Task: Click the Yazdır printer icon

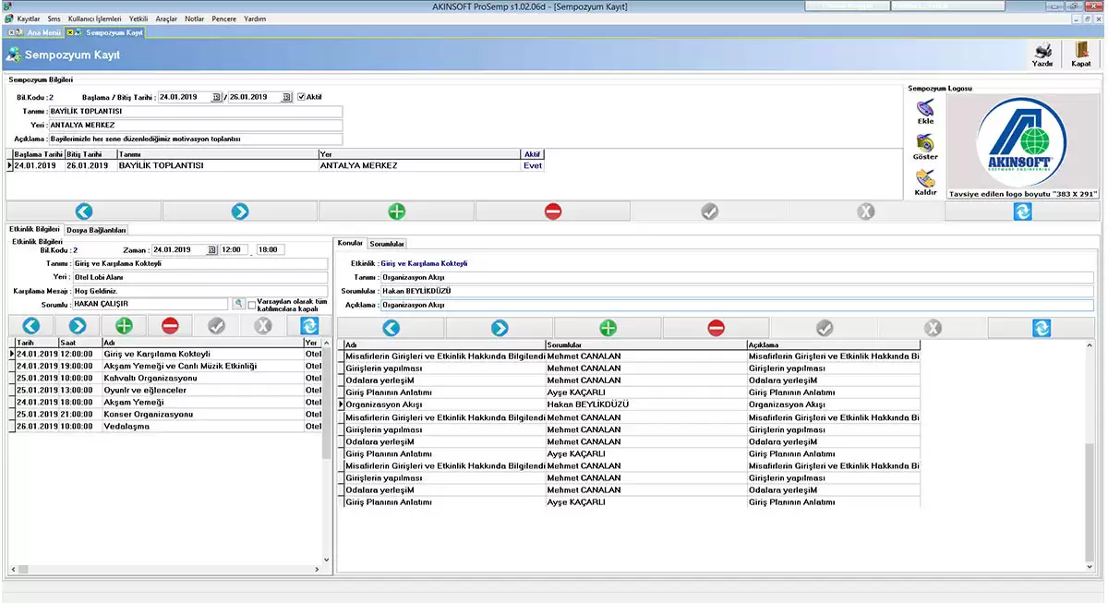Action: pyautogui.click(x=1042, y=53)
